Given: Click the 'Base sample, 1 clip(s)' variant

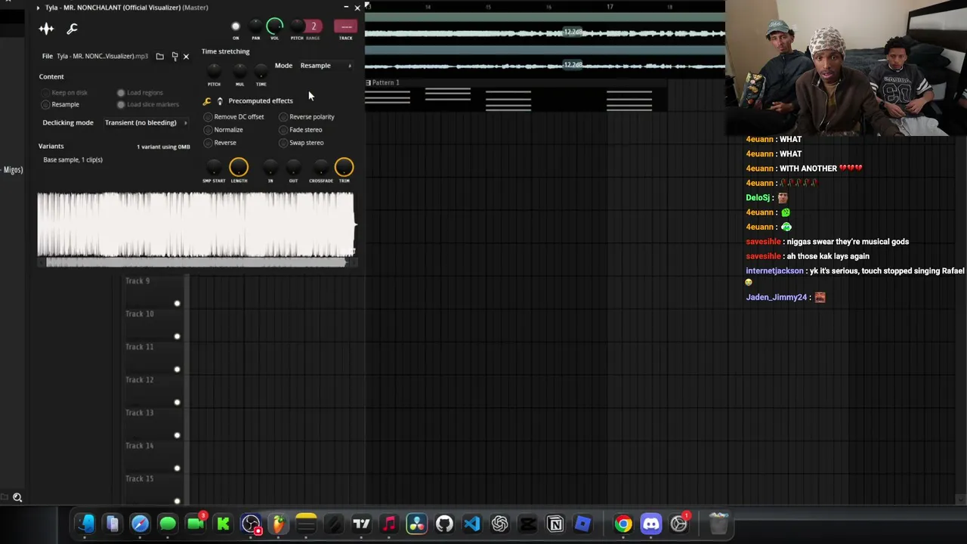Looking at the screenshot, I should point(73,160).
